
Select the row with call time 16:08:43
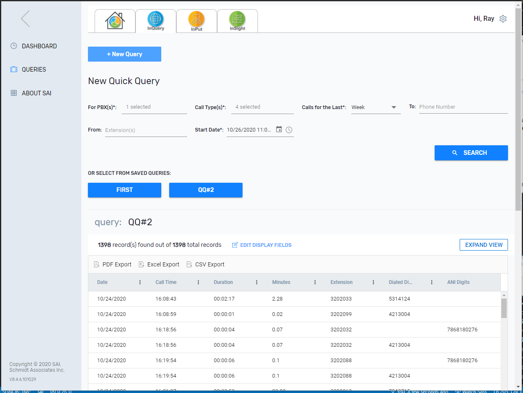point(294,299)
